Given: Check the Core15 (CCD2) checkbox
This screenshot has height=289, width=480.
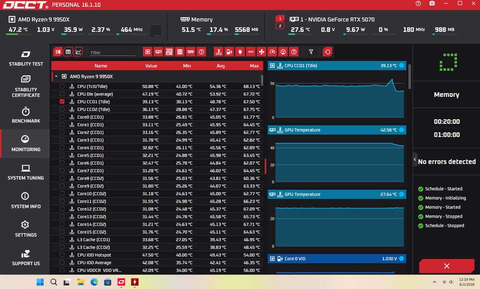Looking at the screenshot, I should (62, 232).
